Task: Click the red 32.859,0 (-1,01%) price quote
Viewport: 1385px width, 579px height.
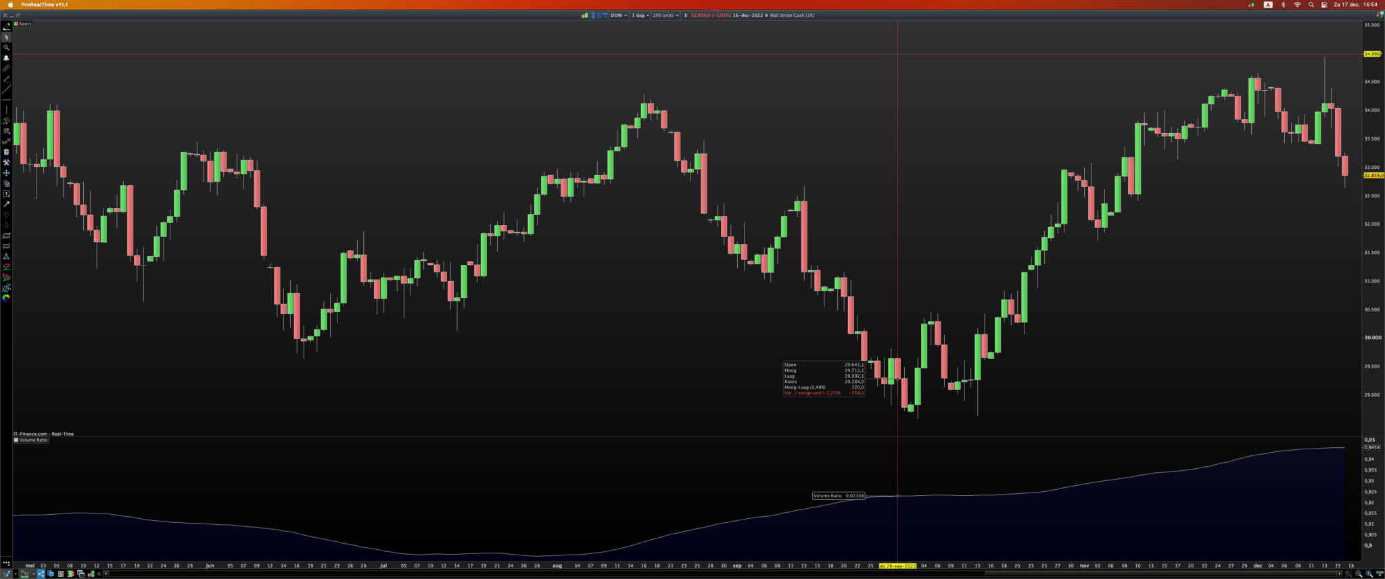Action: [711, 15]
